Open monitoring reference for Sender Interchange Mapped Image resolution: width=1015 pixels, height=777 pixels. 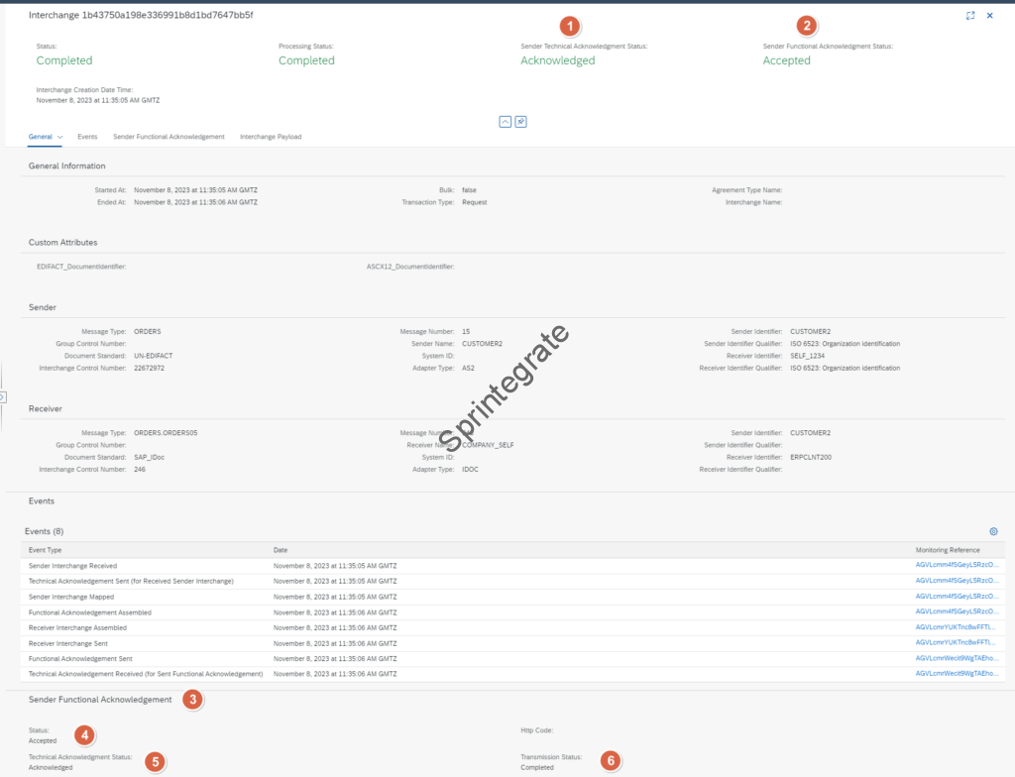click(957, 597)
